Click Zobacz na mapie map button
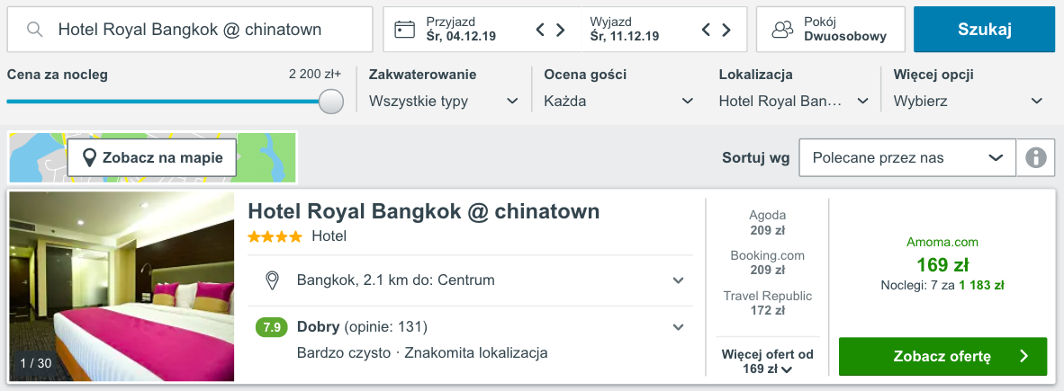This screenshot has width=1064, height=391. [152, 158]
